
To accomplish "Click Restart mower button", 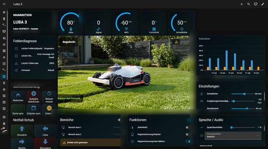I will point(49,97).
